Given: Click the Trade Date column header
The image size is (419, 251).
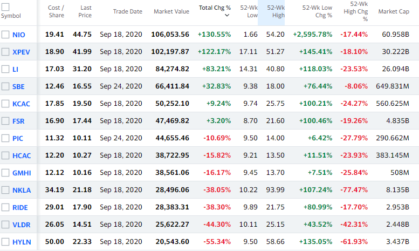Looking at the screenshot, I should [x=128, y=11].
